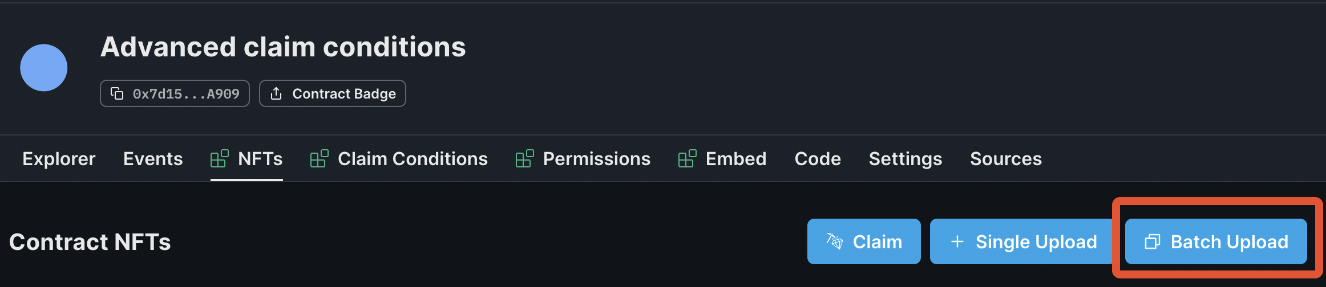This screenshot has width=1326, height=287.
Task: Switch to the Events tab
Action: pyautogui.click(x=153, y=159)
